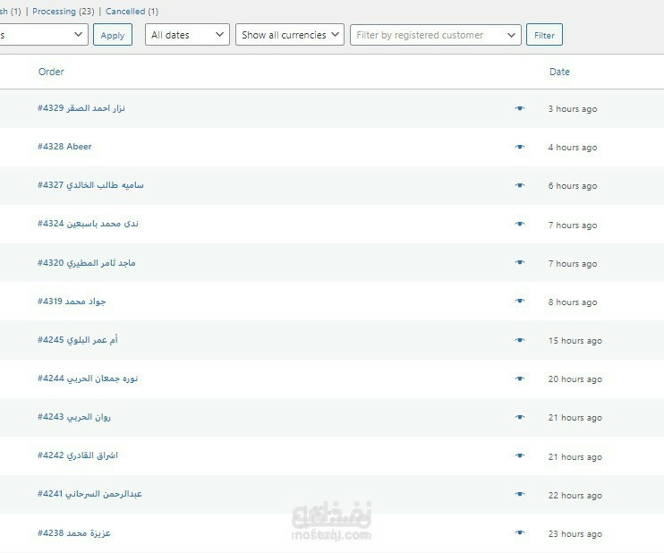Viewport: 664px width, 553px height.
Task: Open order #4244 نوره جمعان الحربي
Action: [88, 379]
